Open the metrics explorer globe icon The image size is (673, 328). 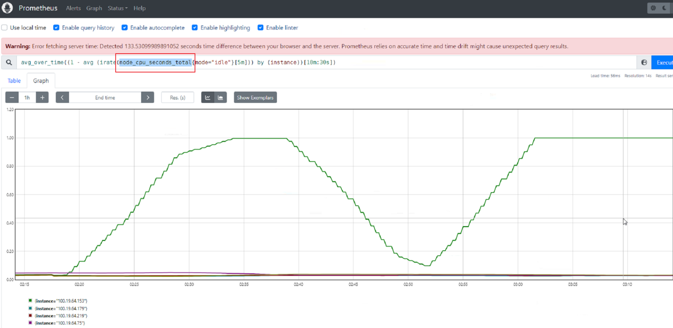pyautogui.click(x=644, y=63)
